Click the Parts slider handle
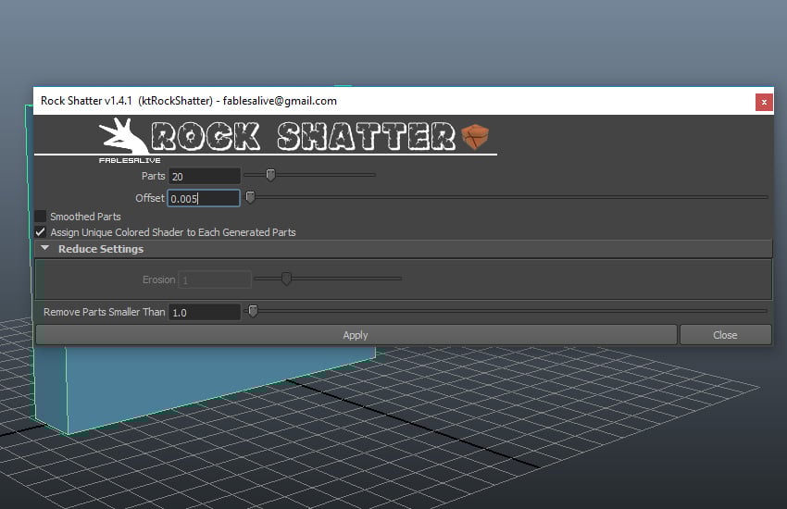The image size is (787, 509). pyautogui.click(x=270, y=175)
